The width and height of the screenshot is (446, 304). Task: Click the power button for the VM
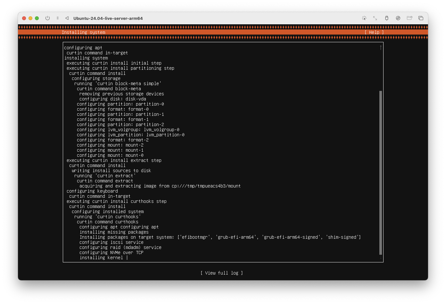pyautogui.click(x=47, y=18)
